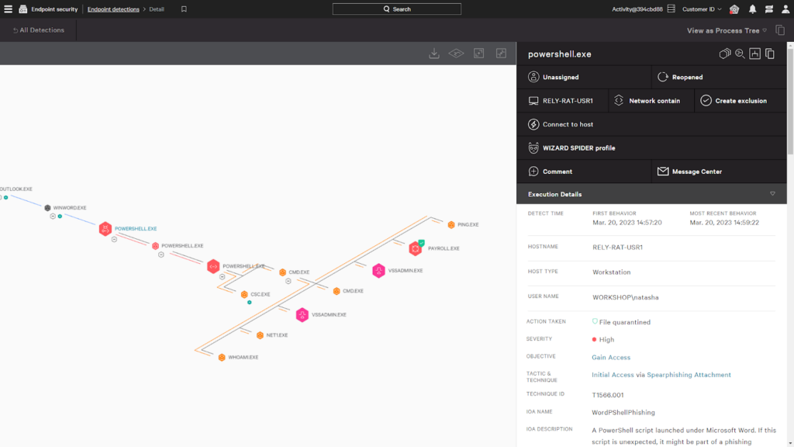Click inside the Search field
Screen dimensions: 794x447
396,9
